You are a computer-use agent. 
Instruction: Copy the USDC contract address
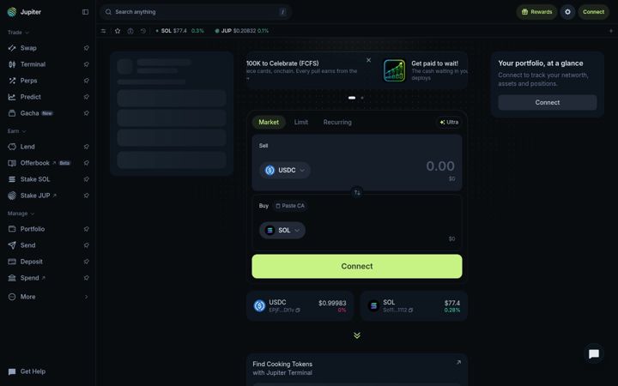[x=298, y=311]
